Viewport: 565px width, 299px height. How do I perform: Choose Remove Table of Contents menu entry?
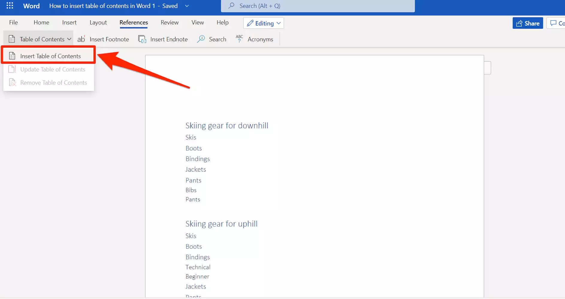click(x=49, y=83)
